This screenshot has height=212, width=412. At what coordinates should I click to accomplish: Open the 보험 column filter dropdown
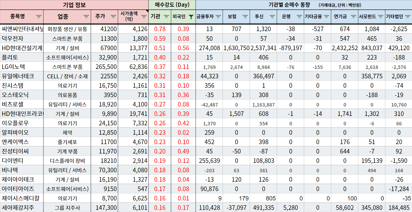pos(245,17)
